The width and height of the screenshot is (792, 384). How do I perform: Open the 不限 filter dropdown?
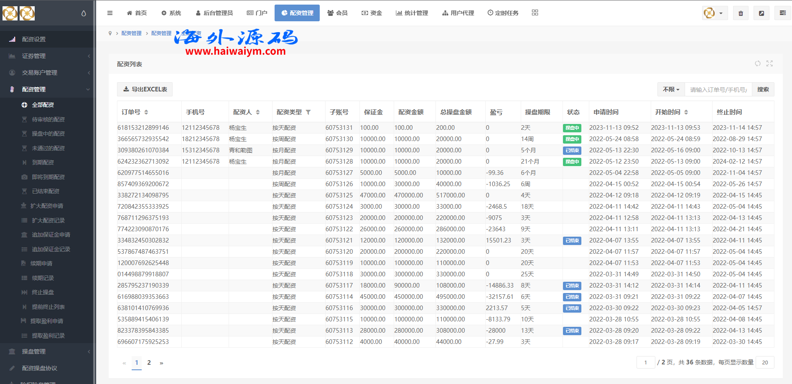[671, 89]
